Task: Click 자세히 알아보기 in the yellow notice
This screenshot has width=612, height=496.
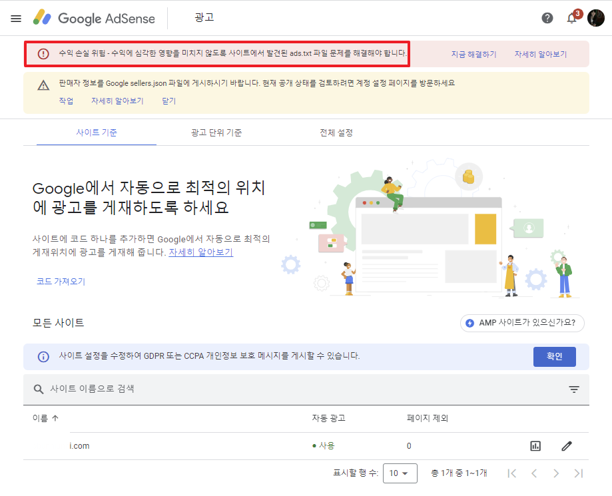Action: [x=117, y=101]
